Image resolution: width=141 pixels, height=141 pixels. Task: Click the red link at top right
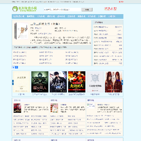pyautogui.click(x=121, y=2)
